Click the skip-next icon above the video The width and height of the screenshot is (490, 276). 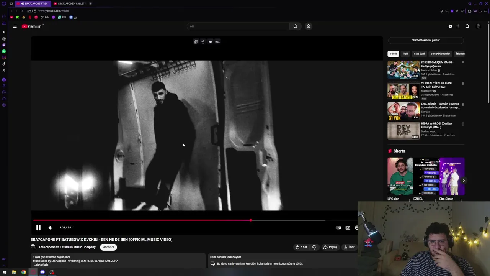pyautogui.click(x=210, y=42)
